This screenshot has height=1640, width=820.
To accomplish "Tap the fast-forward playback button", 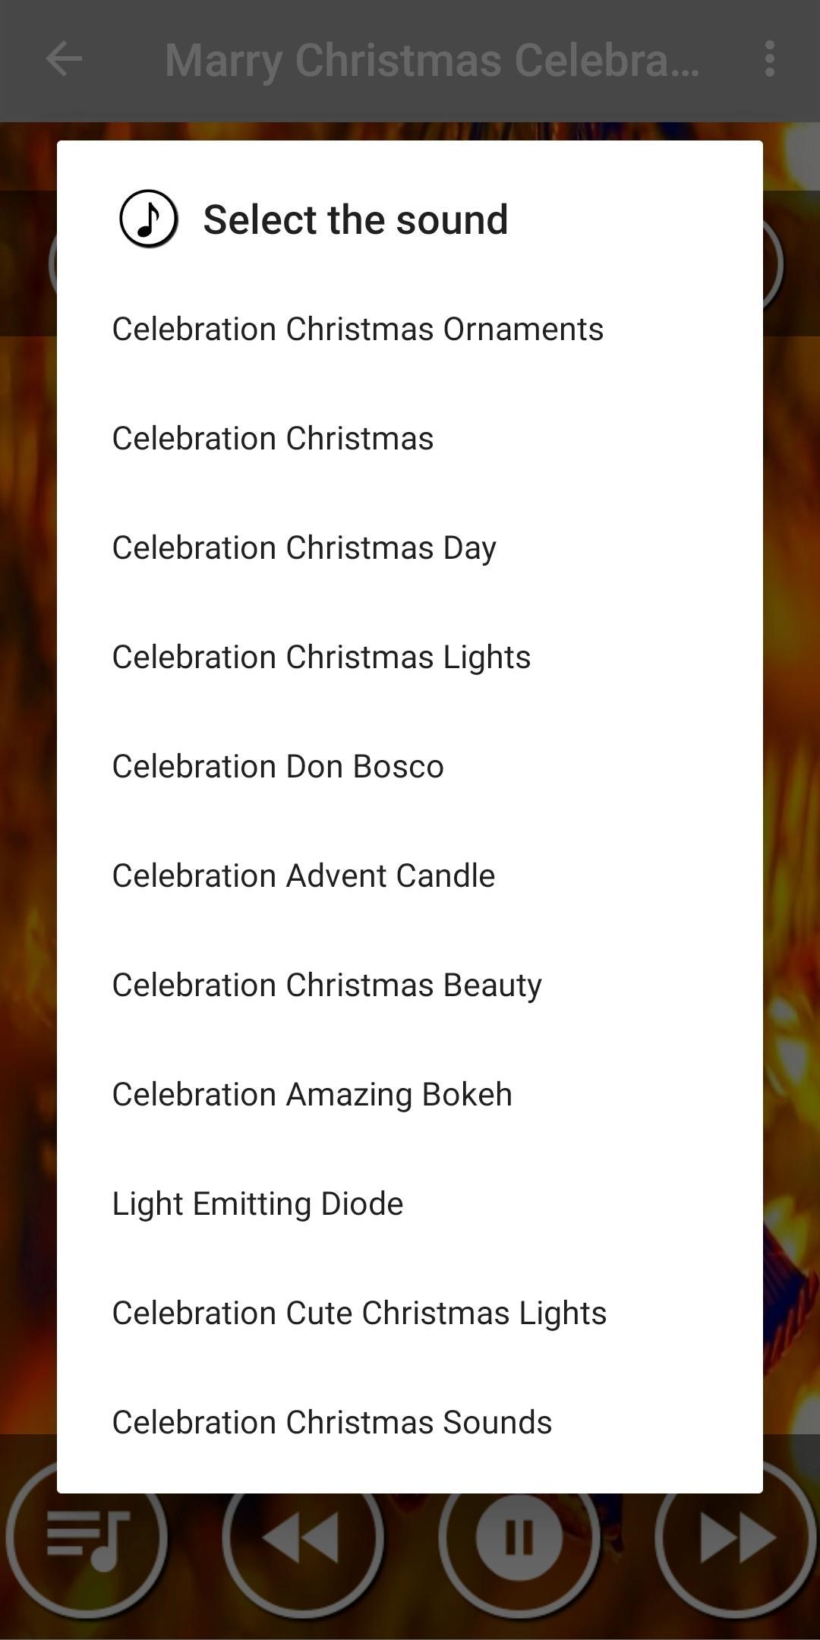I will pyautogui.click(x=735, y=1537).
